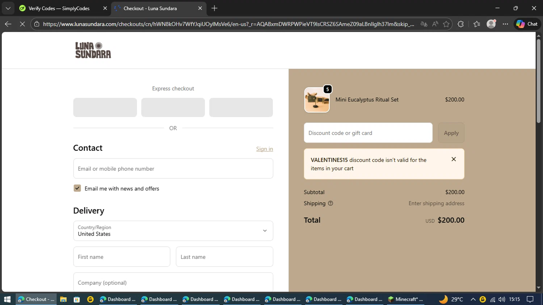This screenshot has height=305, width=543.
Task: Click the Shipping help question icon
Action: [x=331, y=203]
